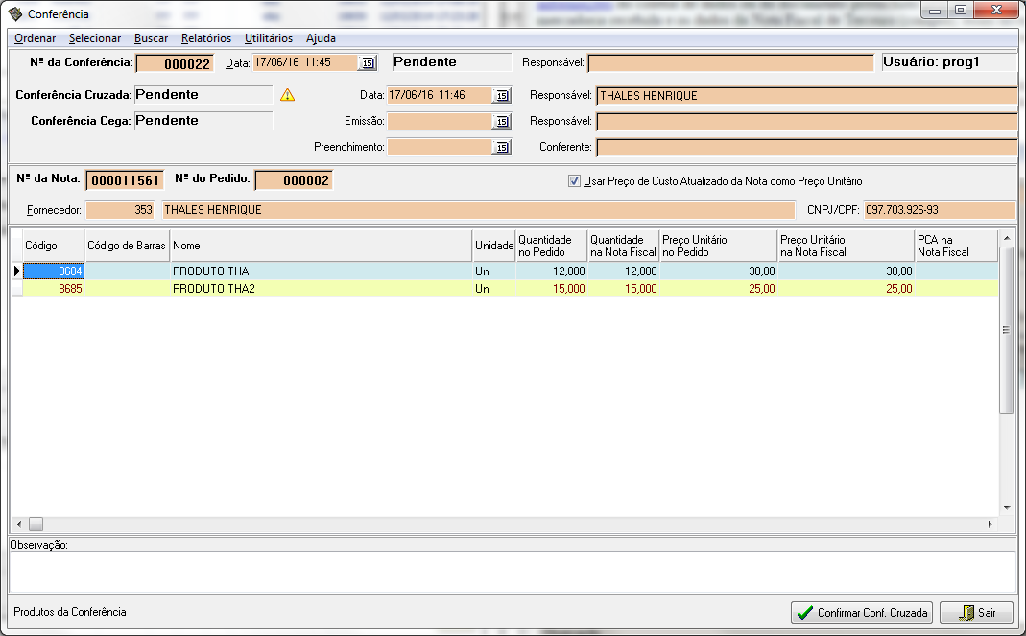Click scroll down arrow on grid scrollbar
Image resolution: width=1026 pixels, height=636 pixels.
pyautogui.click(x=1006, y=507)
